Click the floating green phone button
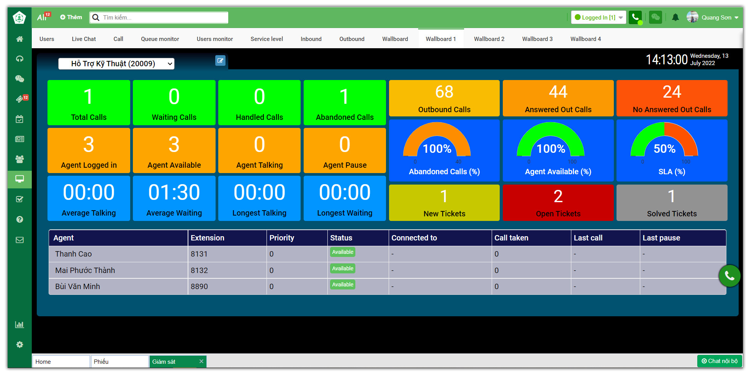Viewport: 749px width, 376px height. coord(729,276)
